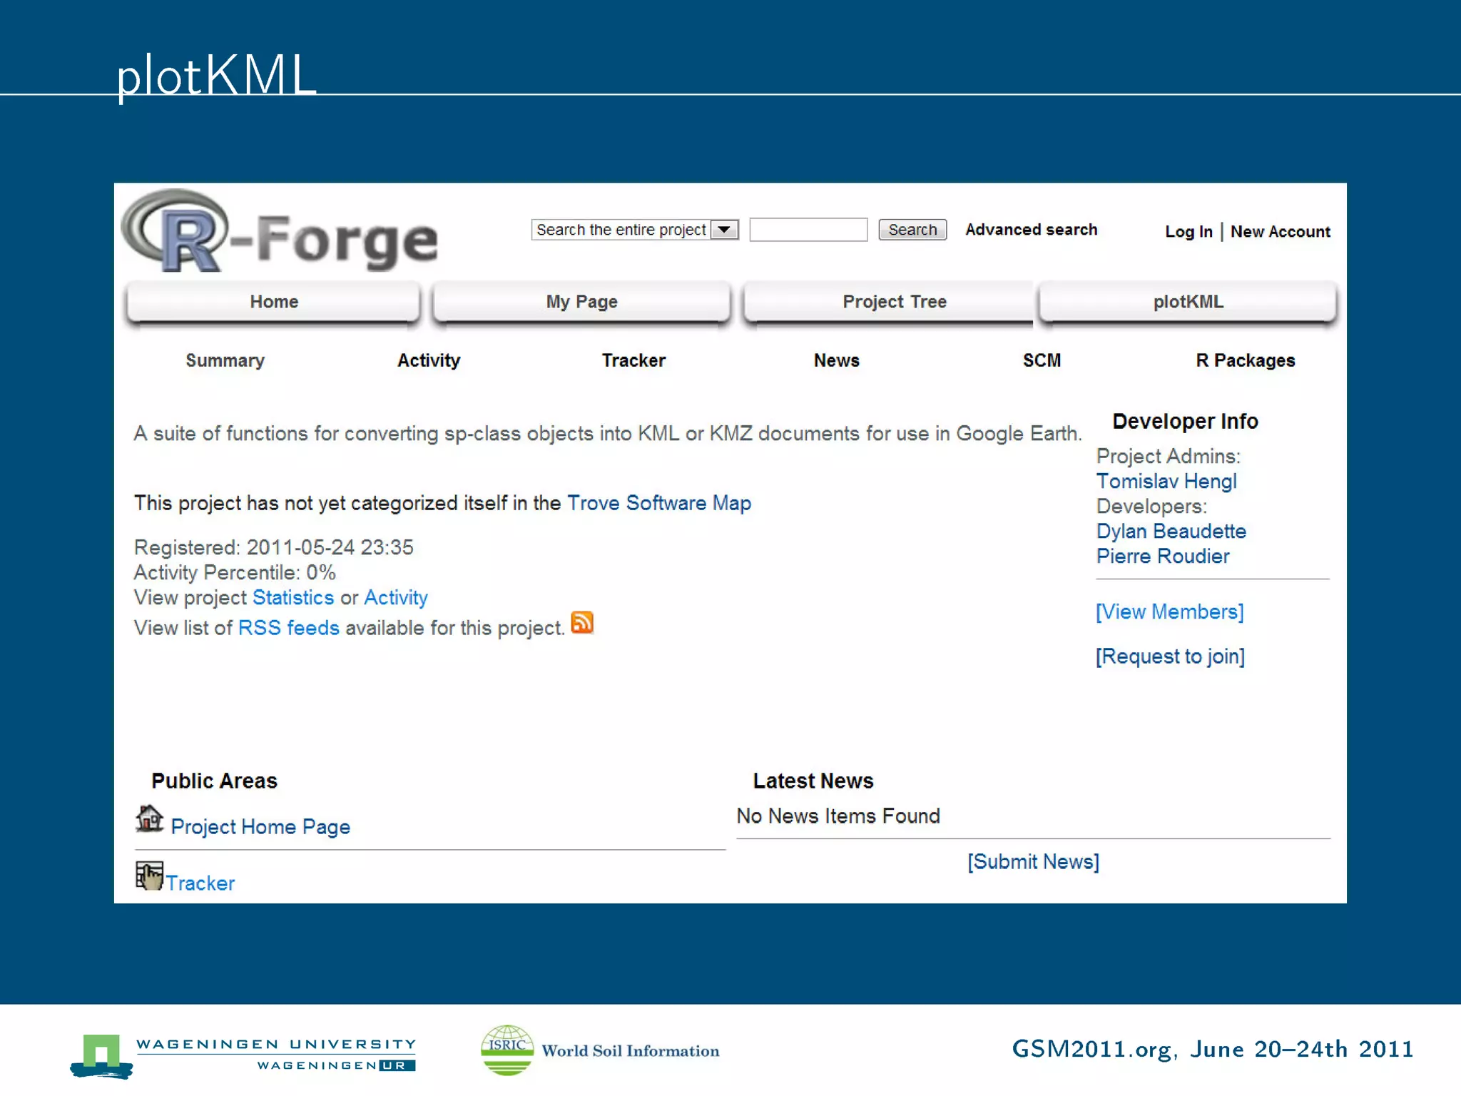Open the Tracker link under Public Areas
The image size is (1461, 1096).
[200, 883]
